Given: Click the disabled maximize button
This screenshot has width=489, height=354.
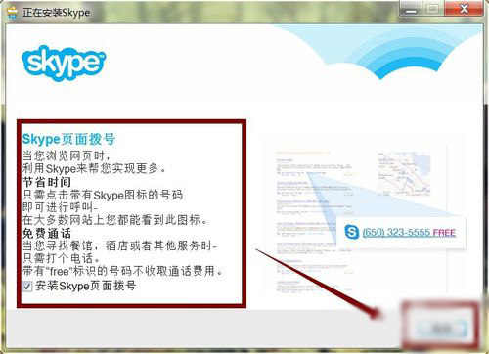Looking at the screenshot, I should pyautogui.click(x=433, y=9).
